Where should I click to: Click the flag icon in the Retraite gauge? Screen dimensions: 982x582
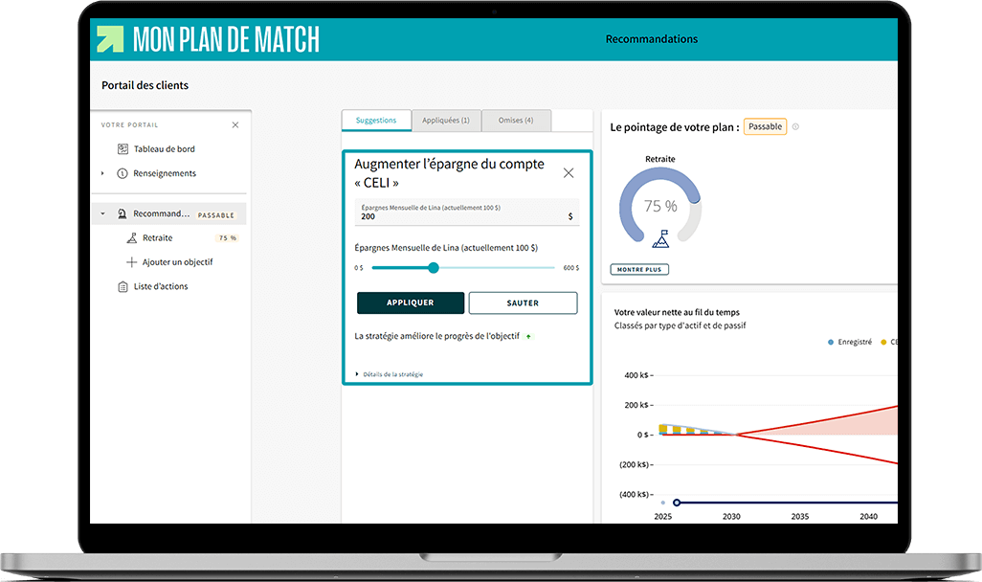(x=660, y=238)
